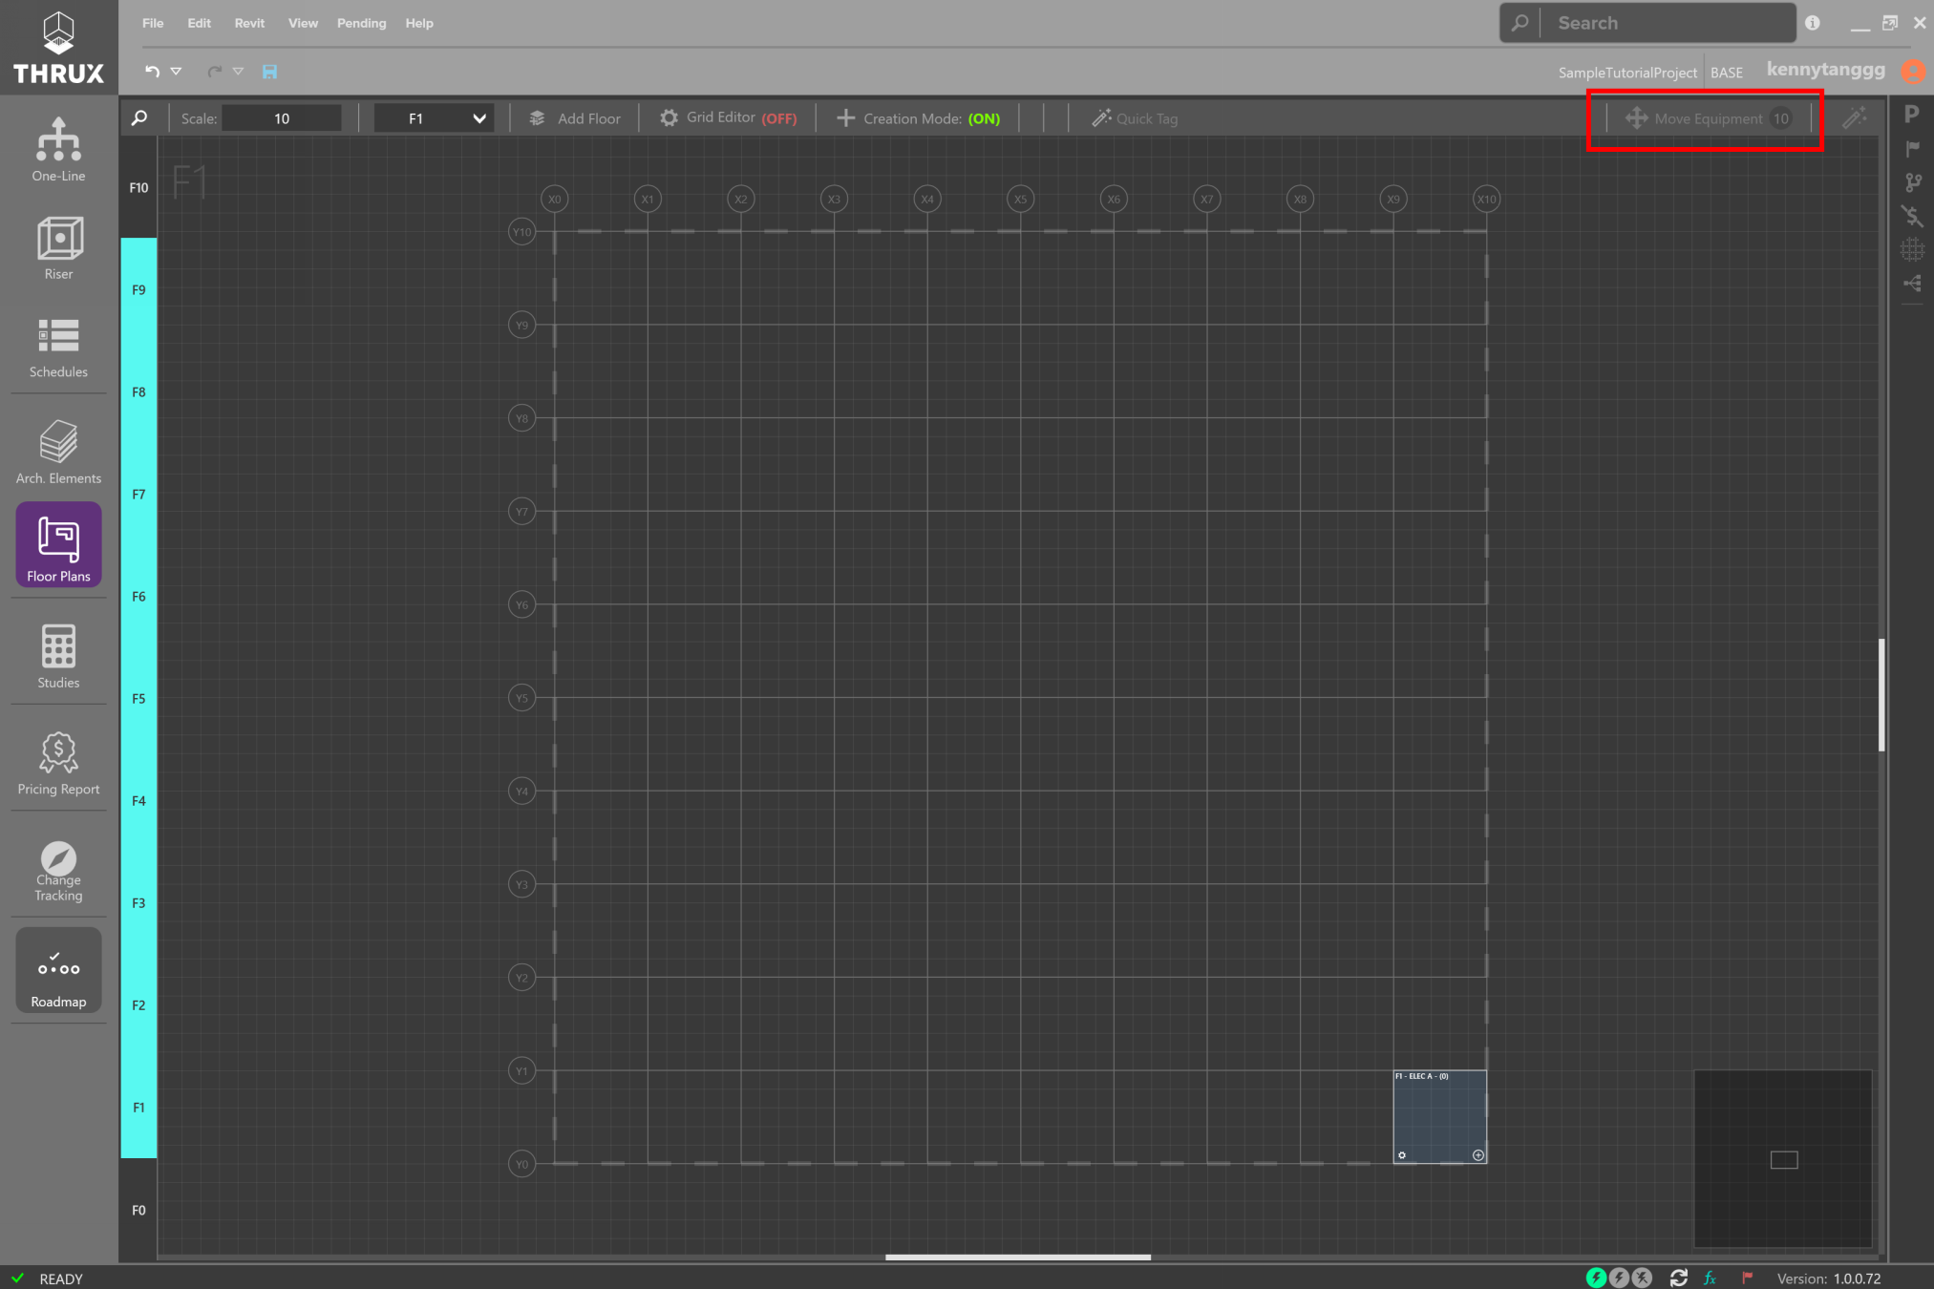Click the dotted grid icon in right sidebar
Image resolution: width=1934 pixels, height=1289 pixels.
(1911, 249)
